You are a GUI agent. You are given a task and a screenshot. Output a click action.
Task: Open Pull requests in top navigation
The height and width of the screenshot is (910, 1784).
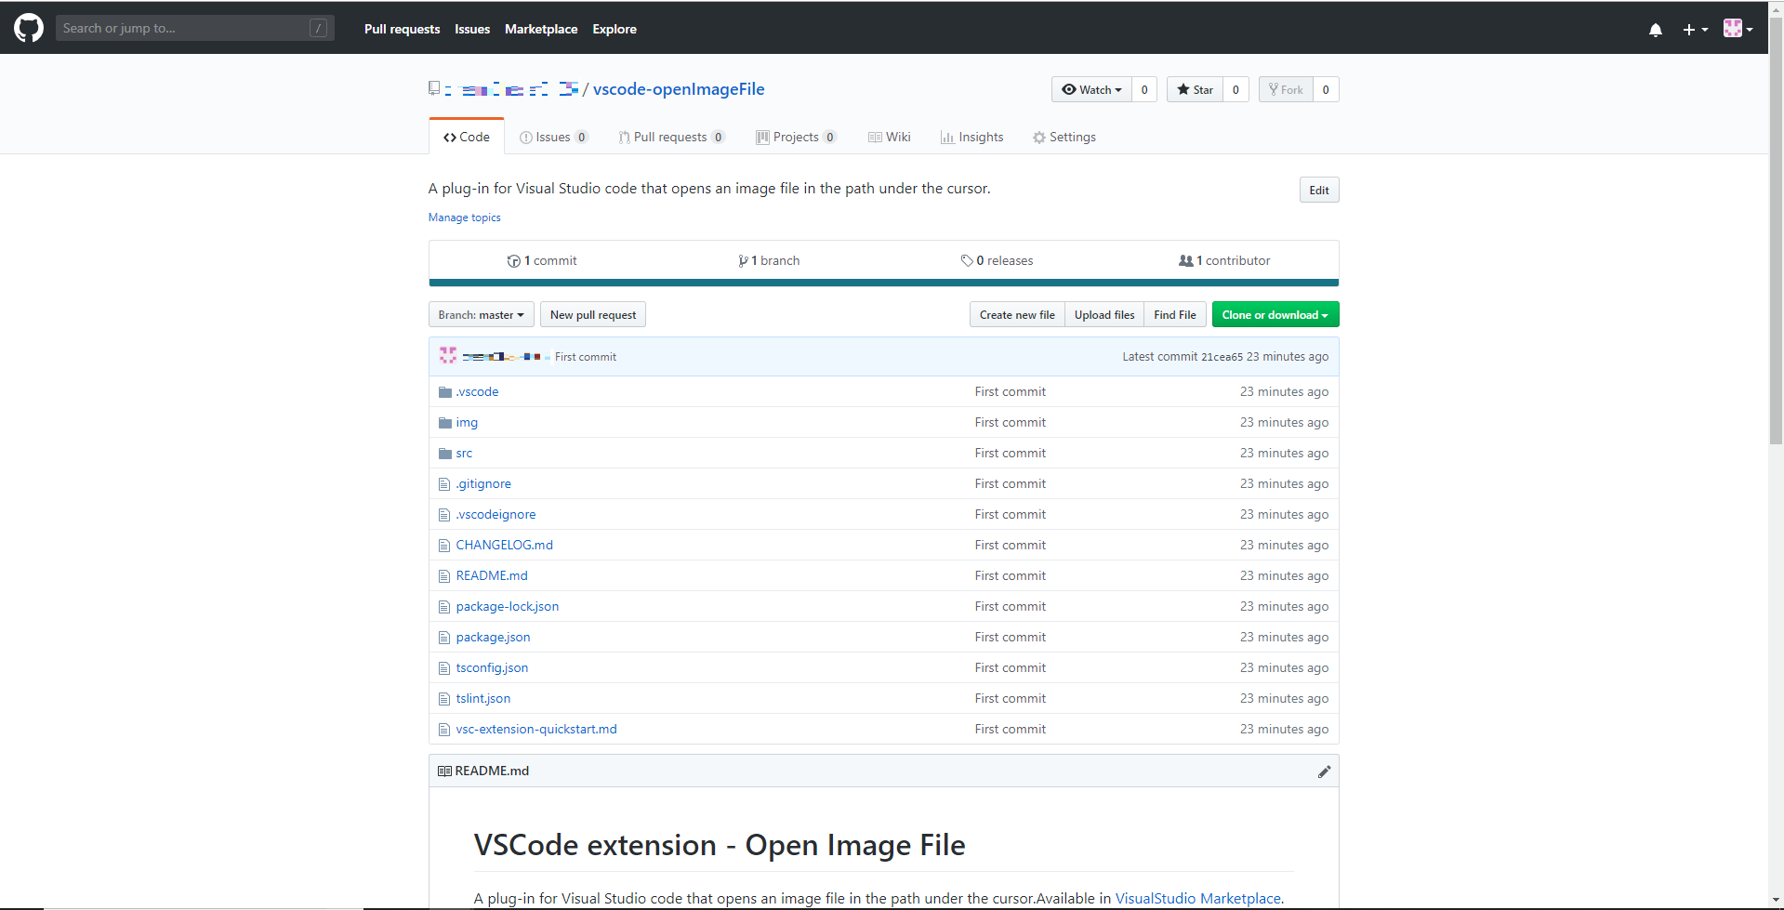[402, 29]
